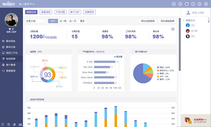Click the 客服管理 headset icon in the sidebar
Screen dimensions: 211x127
point(3,71)
